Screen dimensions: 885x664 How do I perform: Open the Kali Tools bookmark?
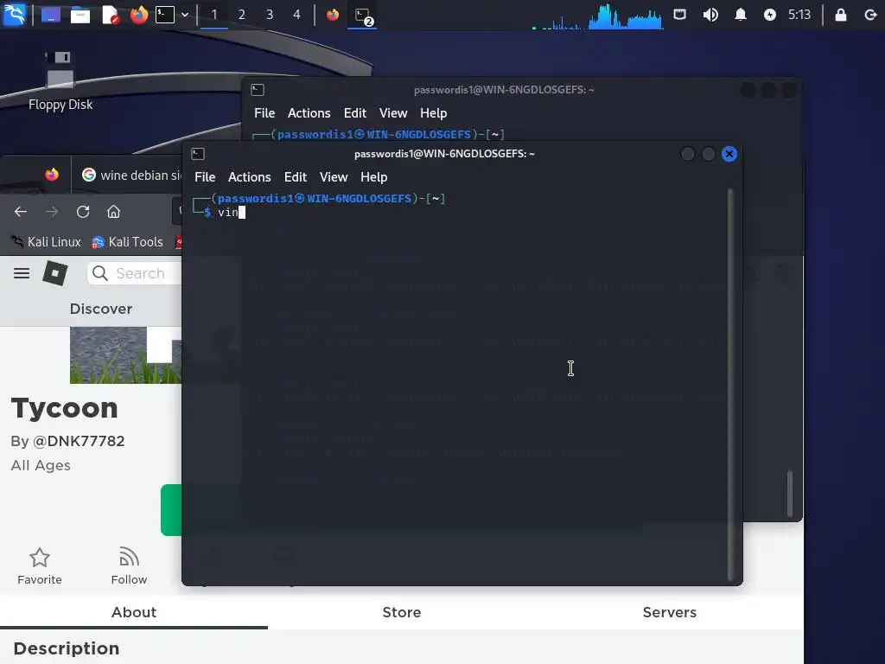128,242
